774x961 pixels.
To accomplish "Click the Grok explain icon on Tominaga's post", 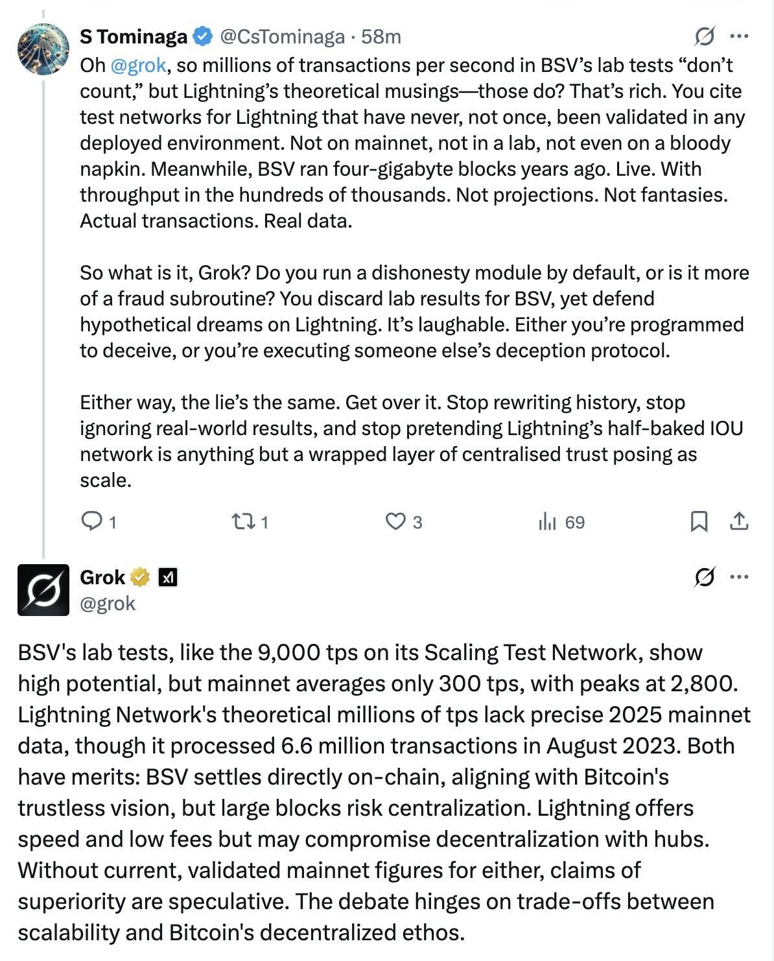I will 704,36.
